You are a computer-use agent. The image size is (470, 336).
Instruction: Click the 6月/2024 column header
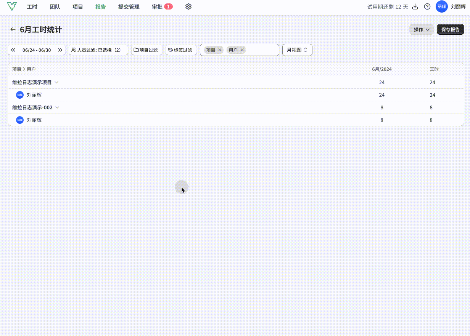point(382,69)
